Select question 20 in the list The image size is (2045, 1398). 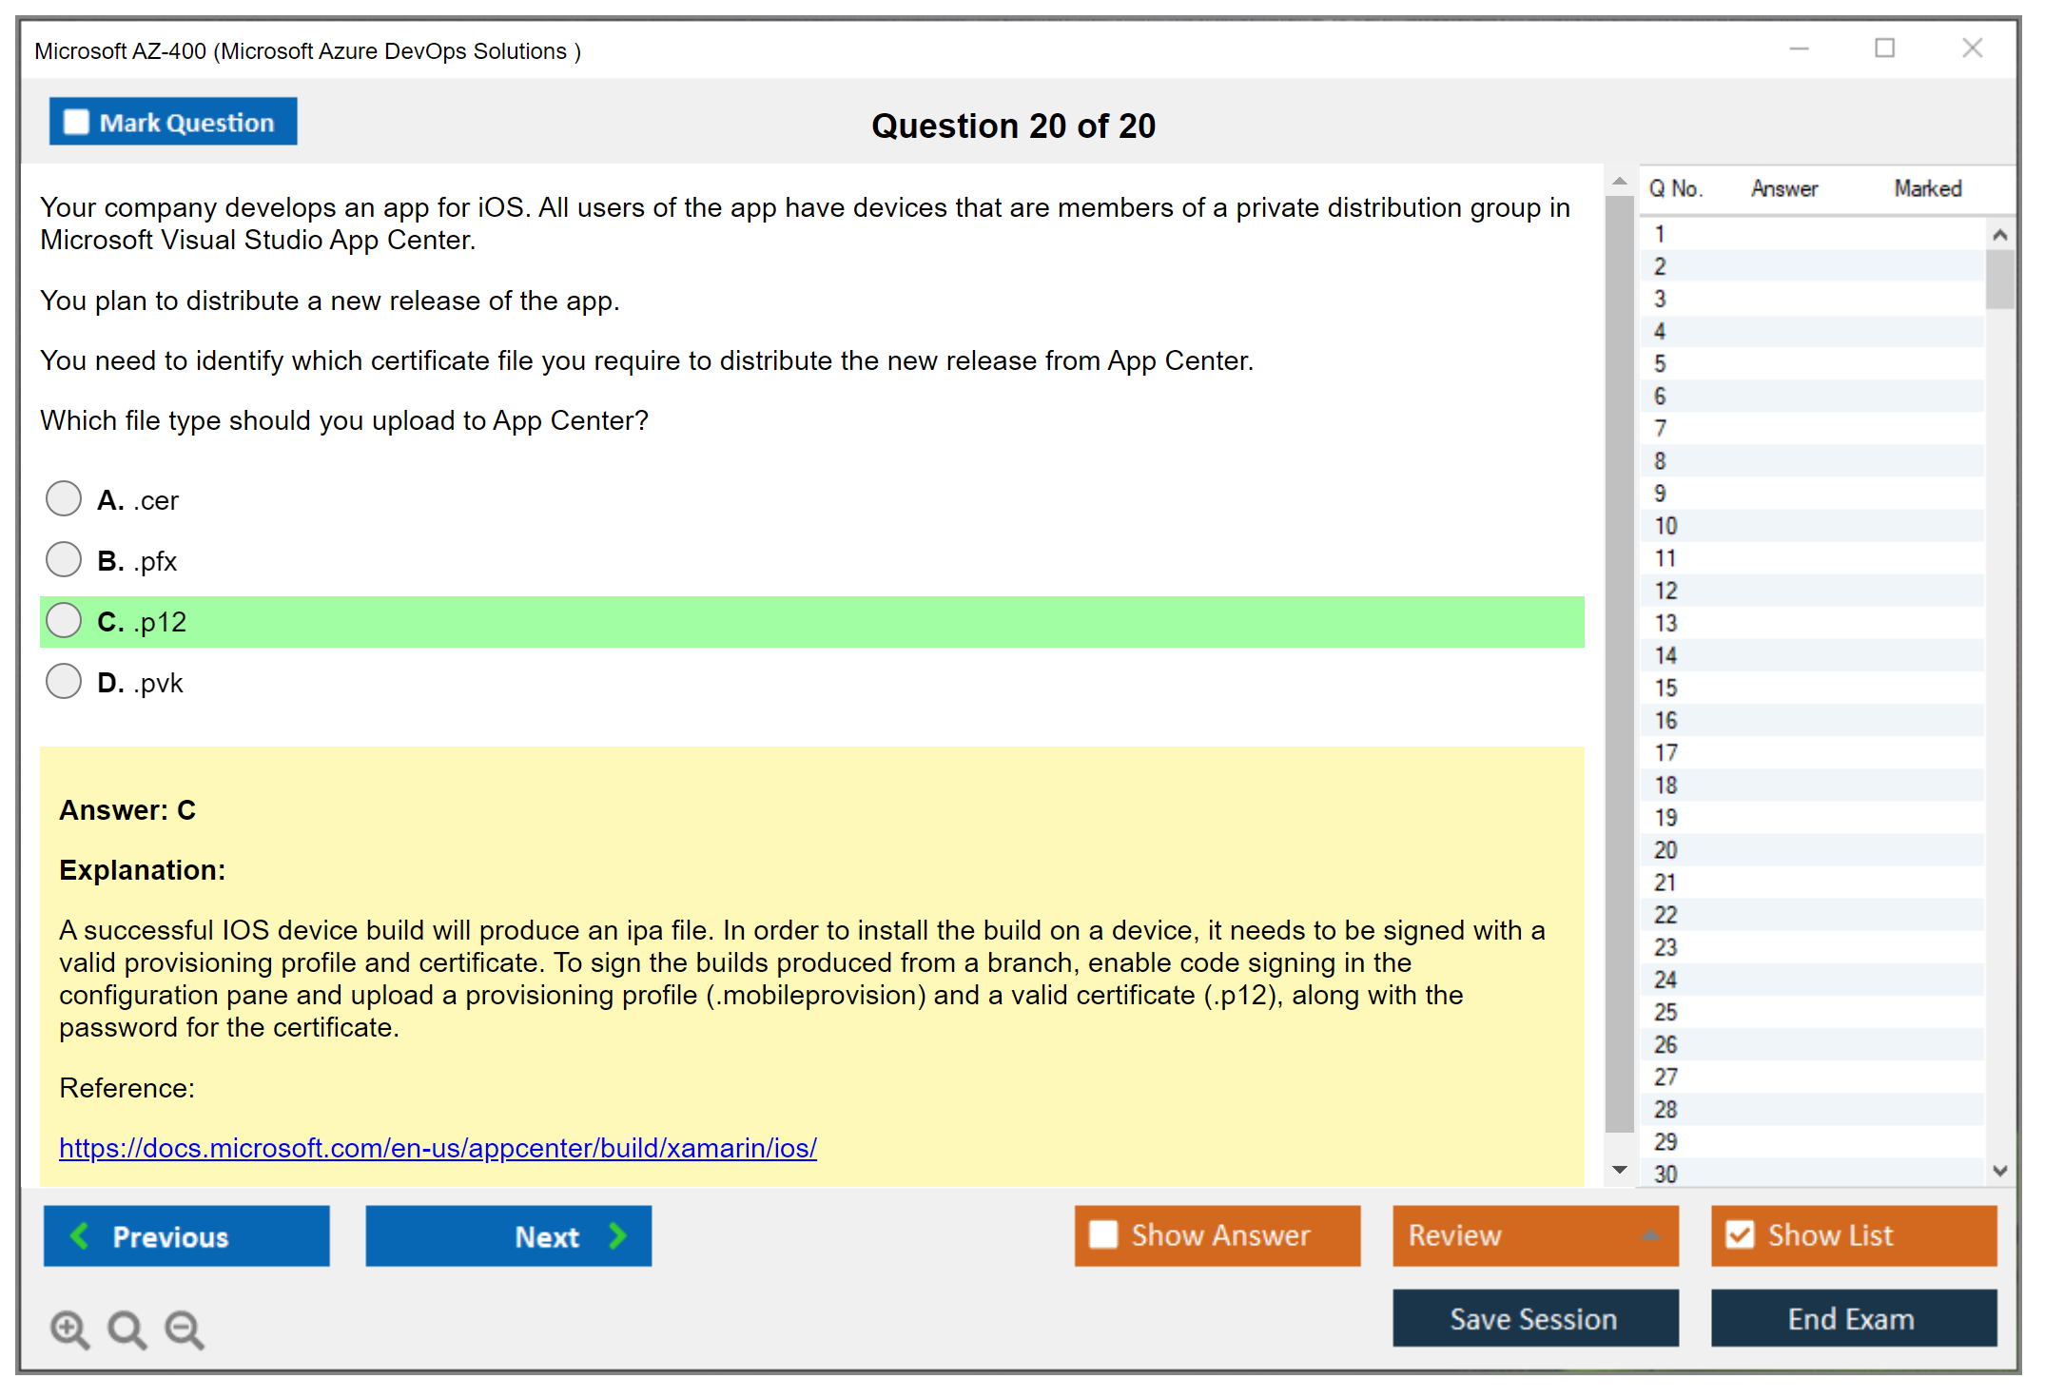(x=1665, y=850)
